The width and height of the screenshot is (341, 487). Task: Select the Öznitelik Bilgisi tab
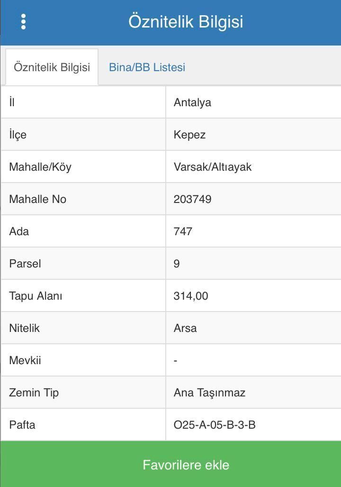tap(52, 67)
